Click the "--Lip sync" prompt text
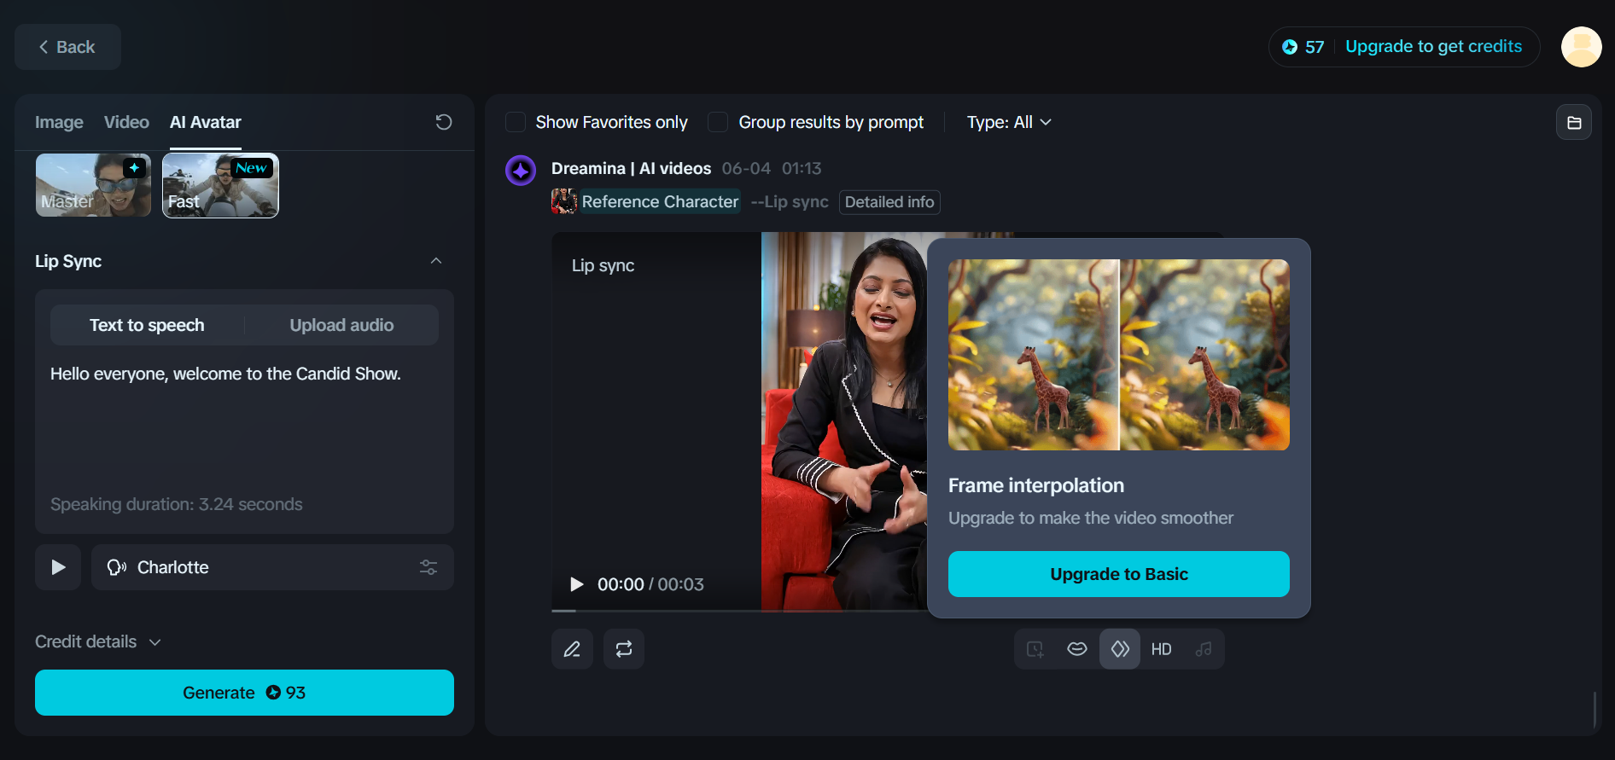Viewport: 1615px width, 760px height. [790, 201]
